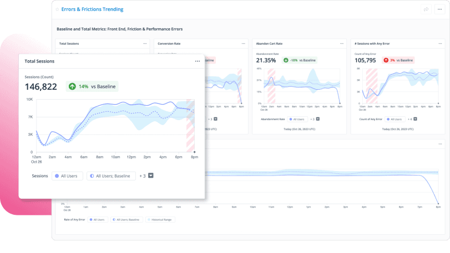Viewport: 450px width, 253px height.
Task: Open the enlarged Total Sessions card options menu
Action: (197, 61)
